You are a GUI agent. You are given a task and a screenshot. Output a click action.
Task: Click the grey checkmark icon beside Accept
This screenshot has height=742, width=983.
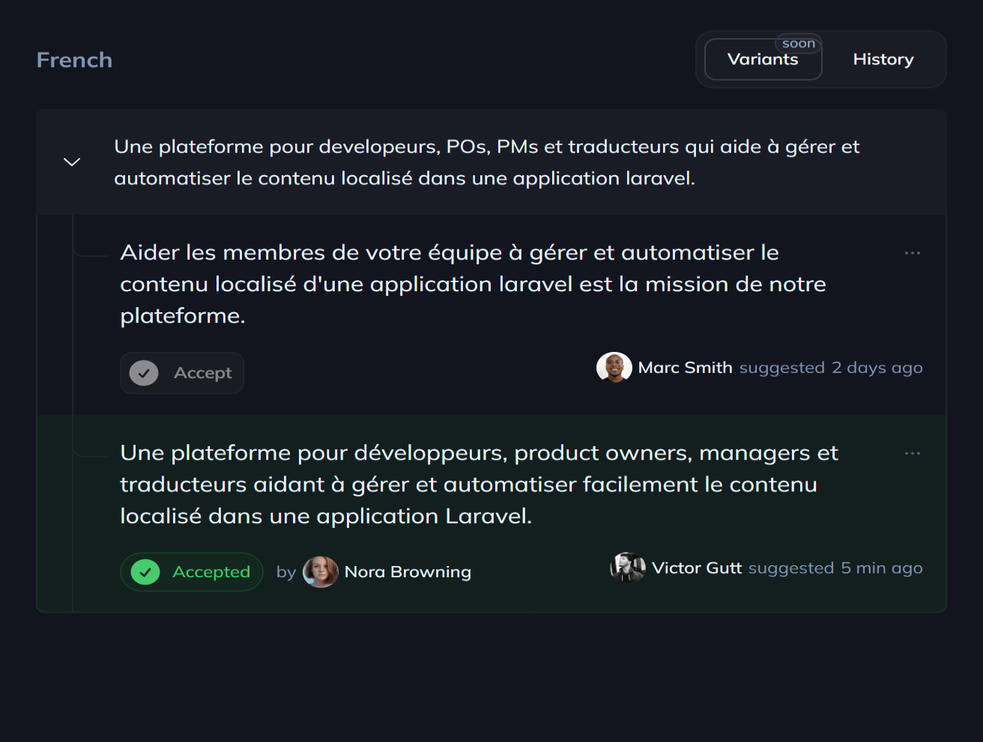tap(144, 373)
